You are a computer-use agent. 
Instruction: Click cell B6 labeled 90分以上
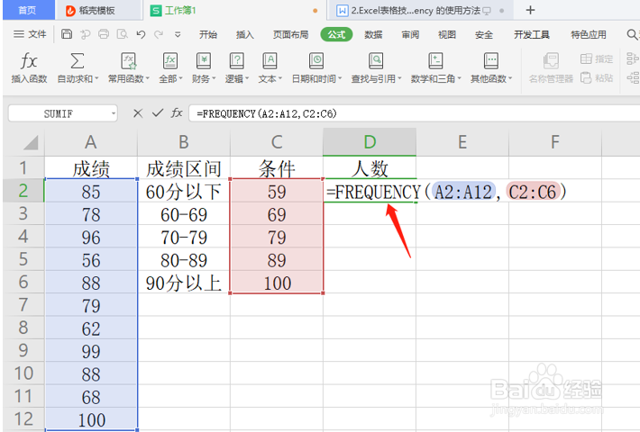click(184, 283)
